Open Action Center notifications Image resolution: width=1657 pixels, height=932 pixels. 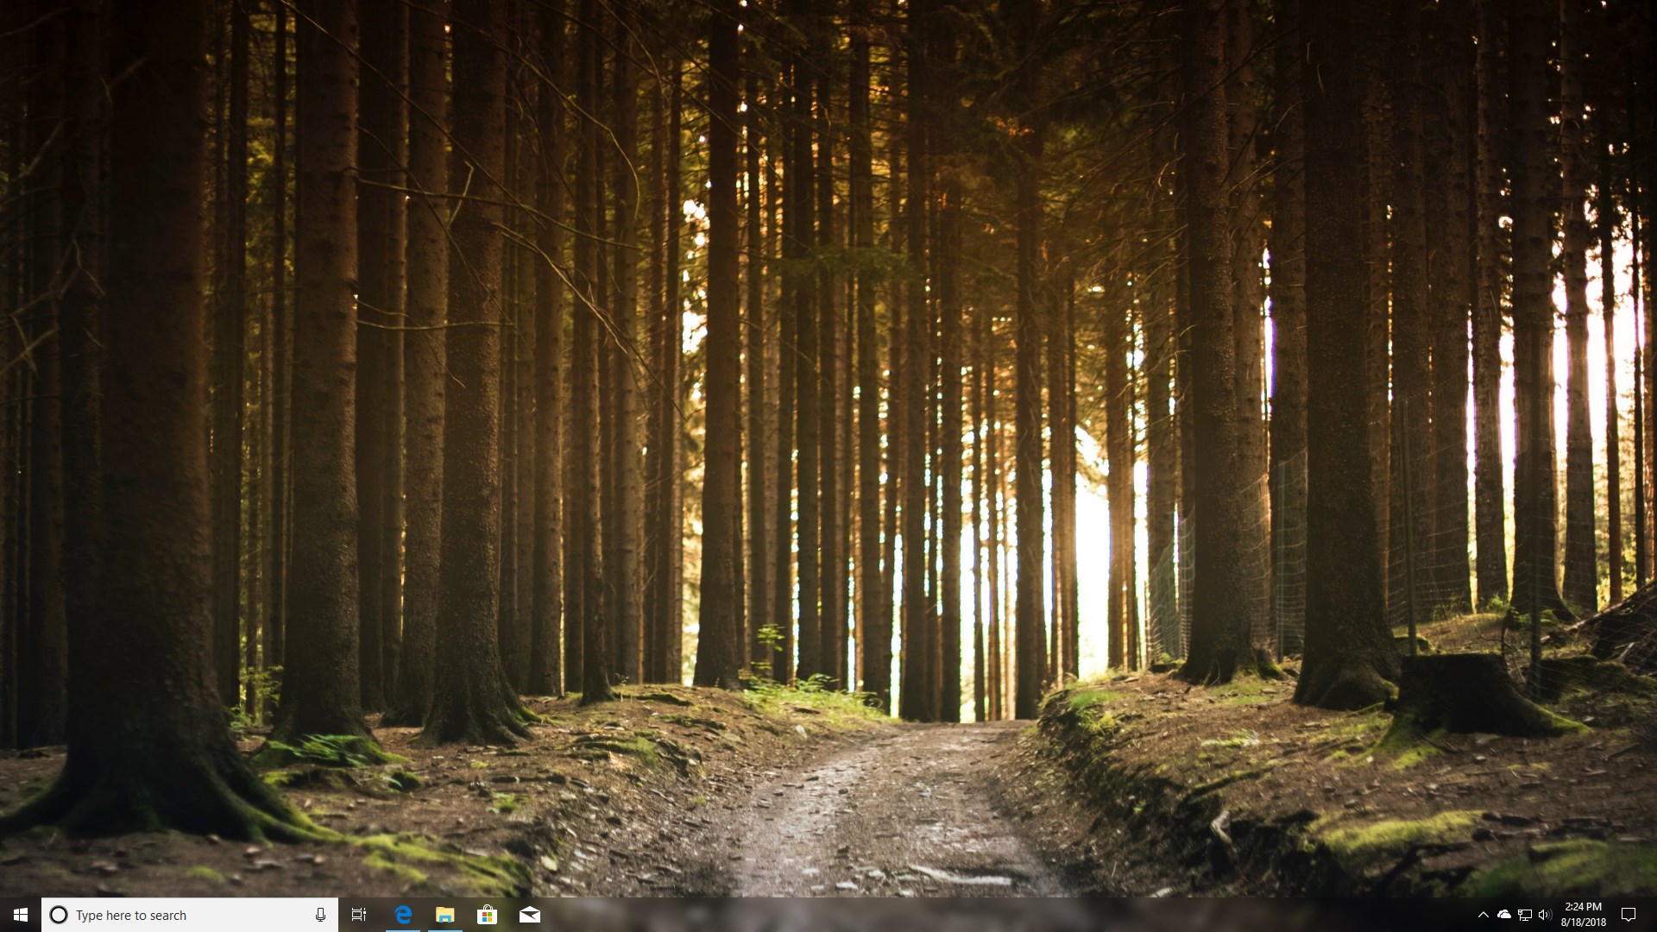[x=1629, y=915]
